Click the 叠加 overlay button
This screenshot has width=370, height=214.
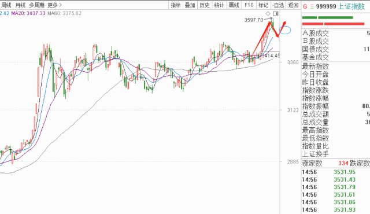[190, 5]
